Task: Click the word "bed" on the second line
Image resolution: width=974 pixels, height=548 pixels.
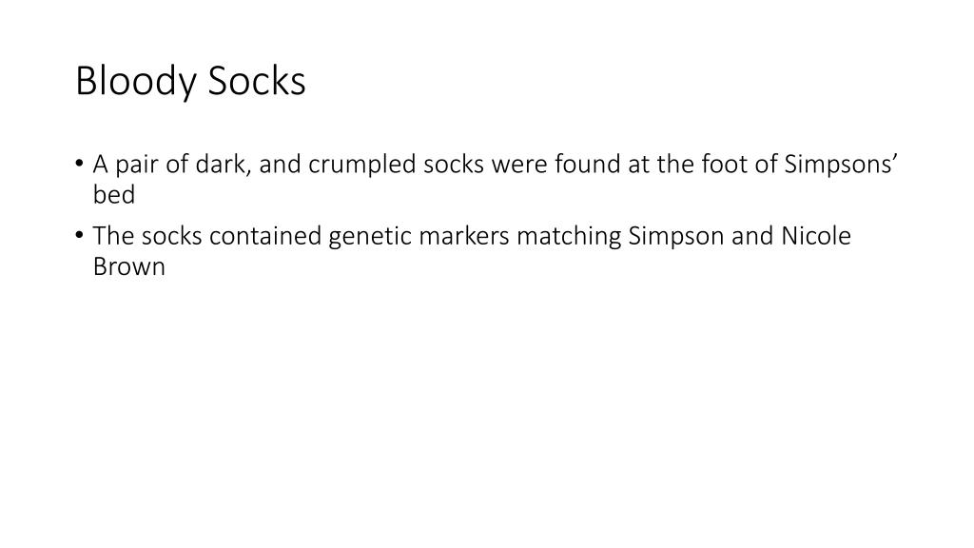Action: (114, 194)
